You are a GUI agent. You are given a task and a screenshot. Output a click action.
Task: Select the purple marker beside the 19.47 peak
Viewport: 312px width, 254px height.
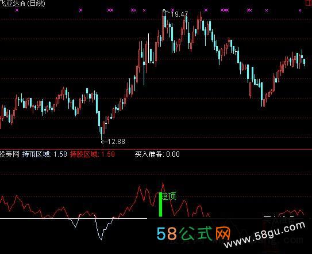[x=172, y=10]
